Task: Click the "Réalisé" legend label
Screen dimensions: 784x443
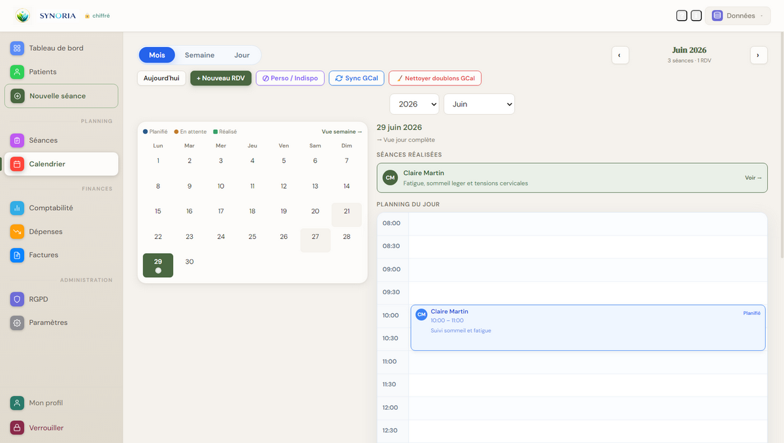Action: (228, 132)
